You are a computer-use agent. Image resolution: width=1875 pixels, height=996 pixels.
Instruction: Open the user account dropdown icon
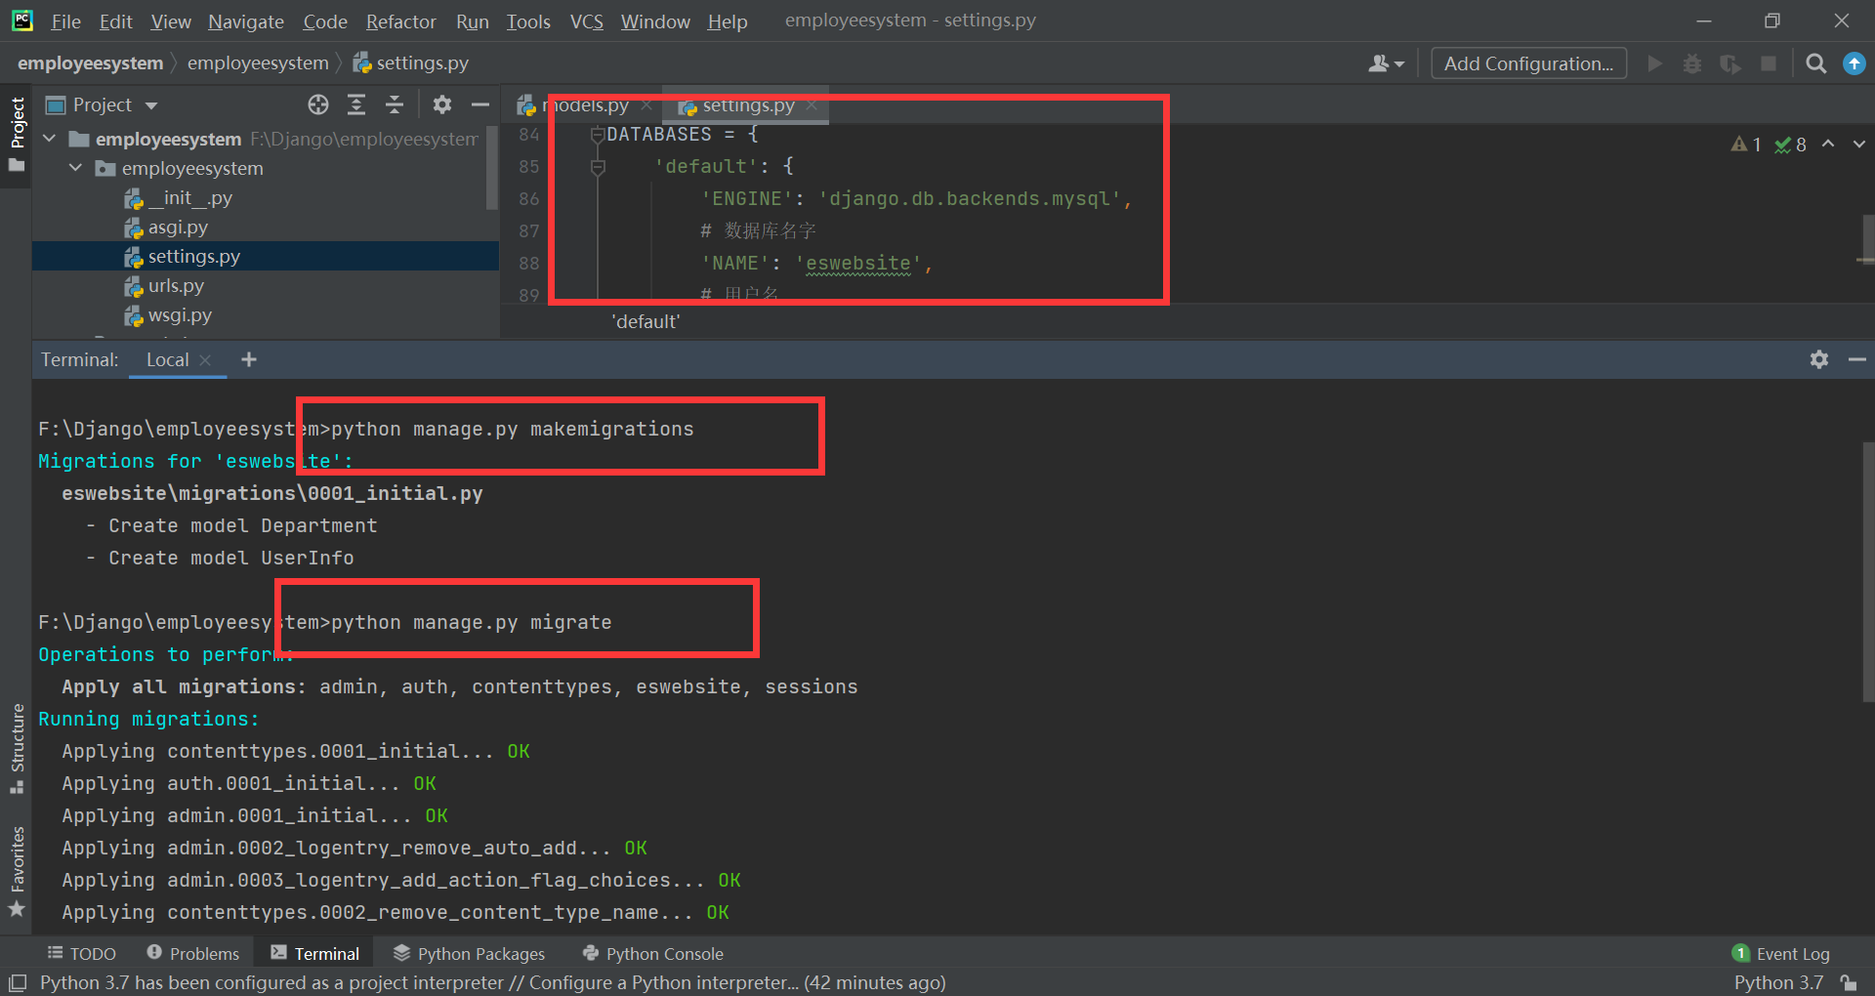[x=1386, y=63]
